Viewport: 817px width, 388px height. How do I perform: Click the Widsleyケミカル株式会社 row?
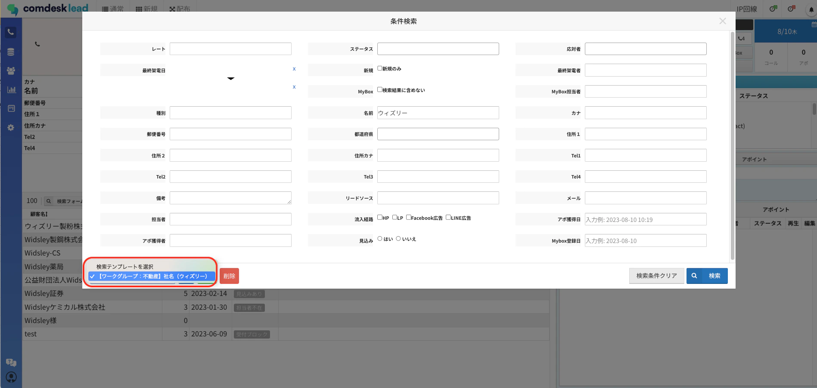click(x=286, y=307)
